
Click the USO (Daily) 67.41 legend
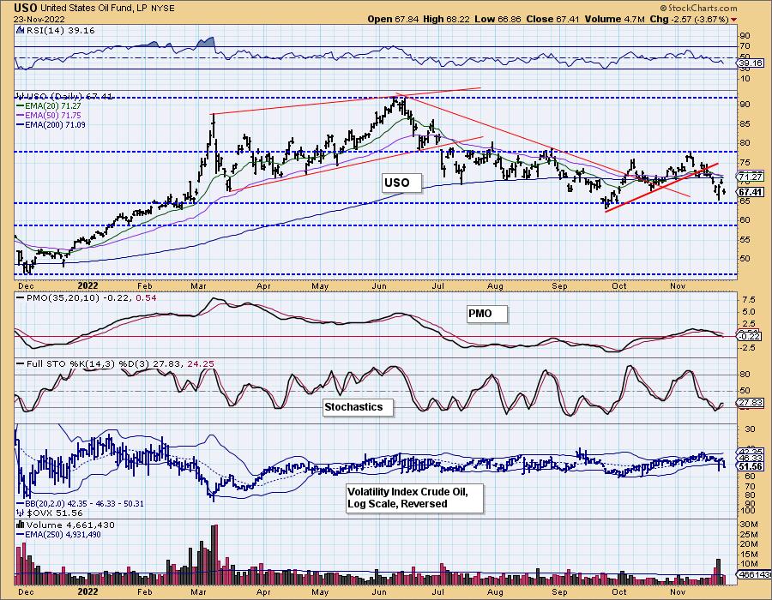64,96
